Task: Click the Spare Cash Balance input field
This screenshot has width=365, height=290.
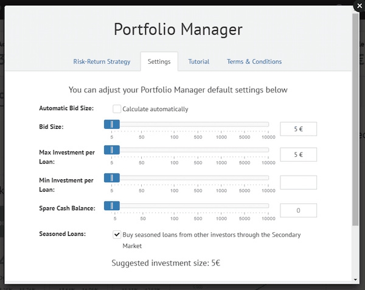Action: tap(298, 210)
